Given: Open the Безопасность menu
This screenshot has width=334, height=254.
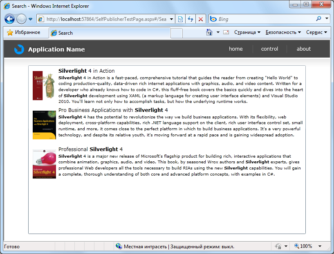Looking at the screenshot, I should coord(283,32).
